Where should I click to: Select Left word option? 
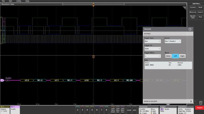pyautogui.click(x=175, y=56)
